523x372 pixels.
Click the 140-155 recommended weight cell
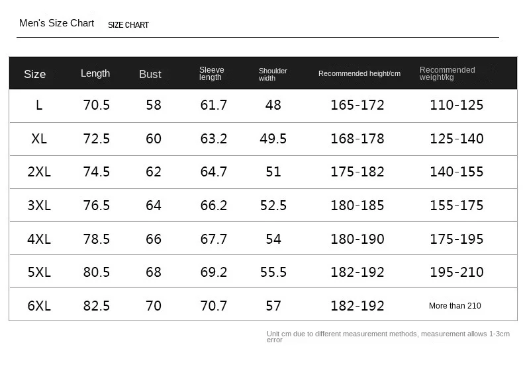(457, 172)
